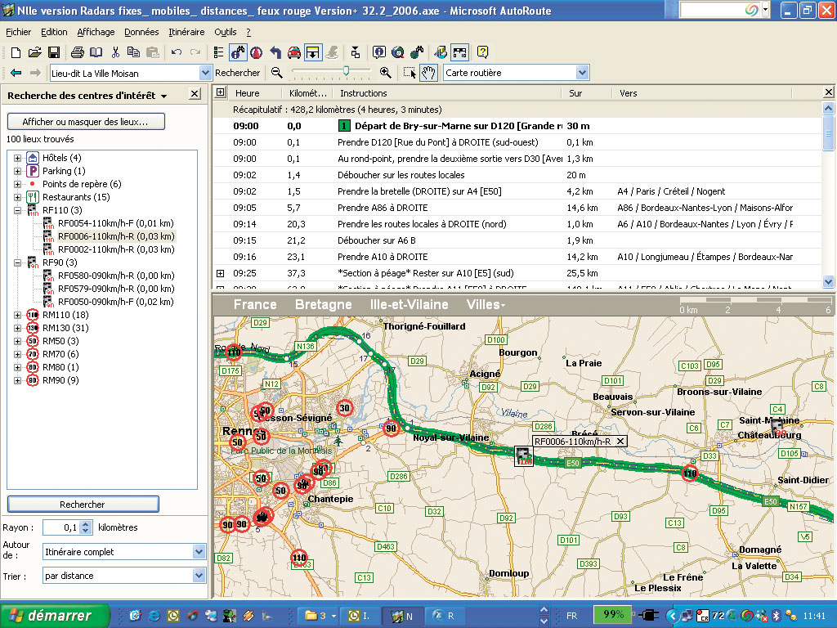Open the Trier par distance dropdown

point(199,576)
